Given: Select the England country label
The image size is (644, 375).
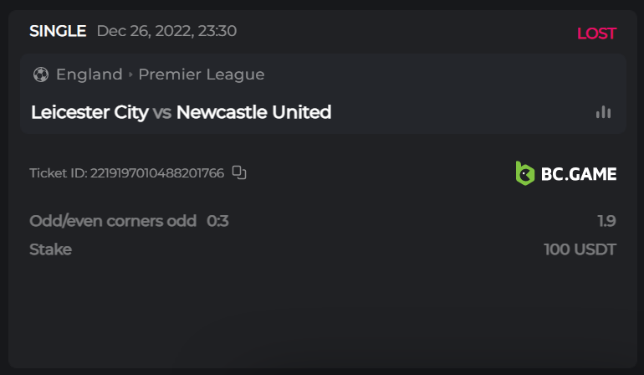Looking at the screenshot, I should click(x=89, y=74).
